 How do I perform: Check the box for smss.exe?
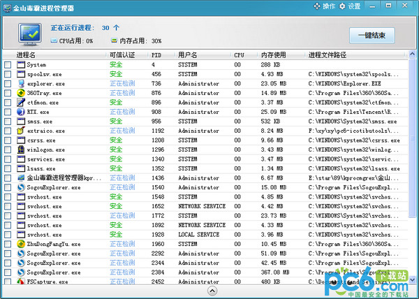(8, 122)
